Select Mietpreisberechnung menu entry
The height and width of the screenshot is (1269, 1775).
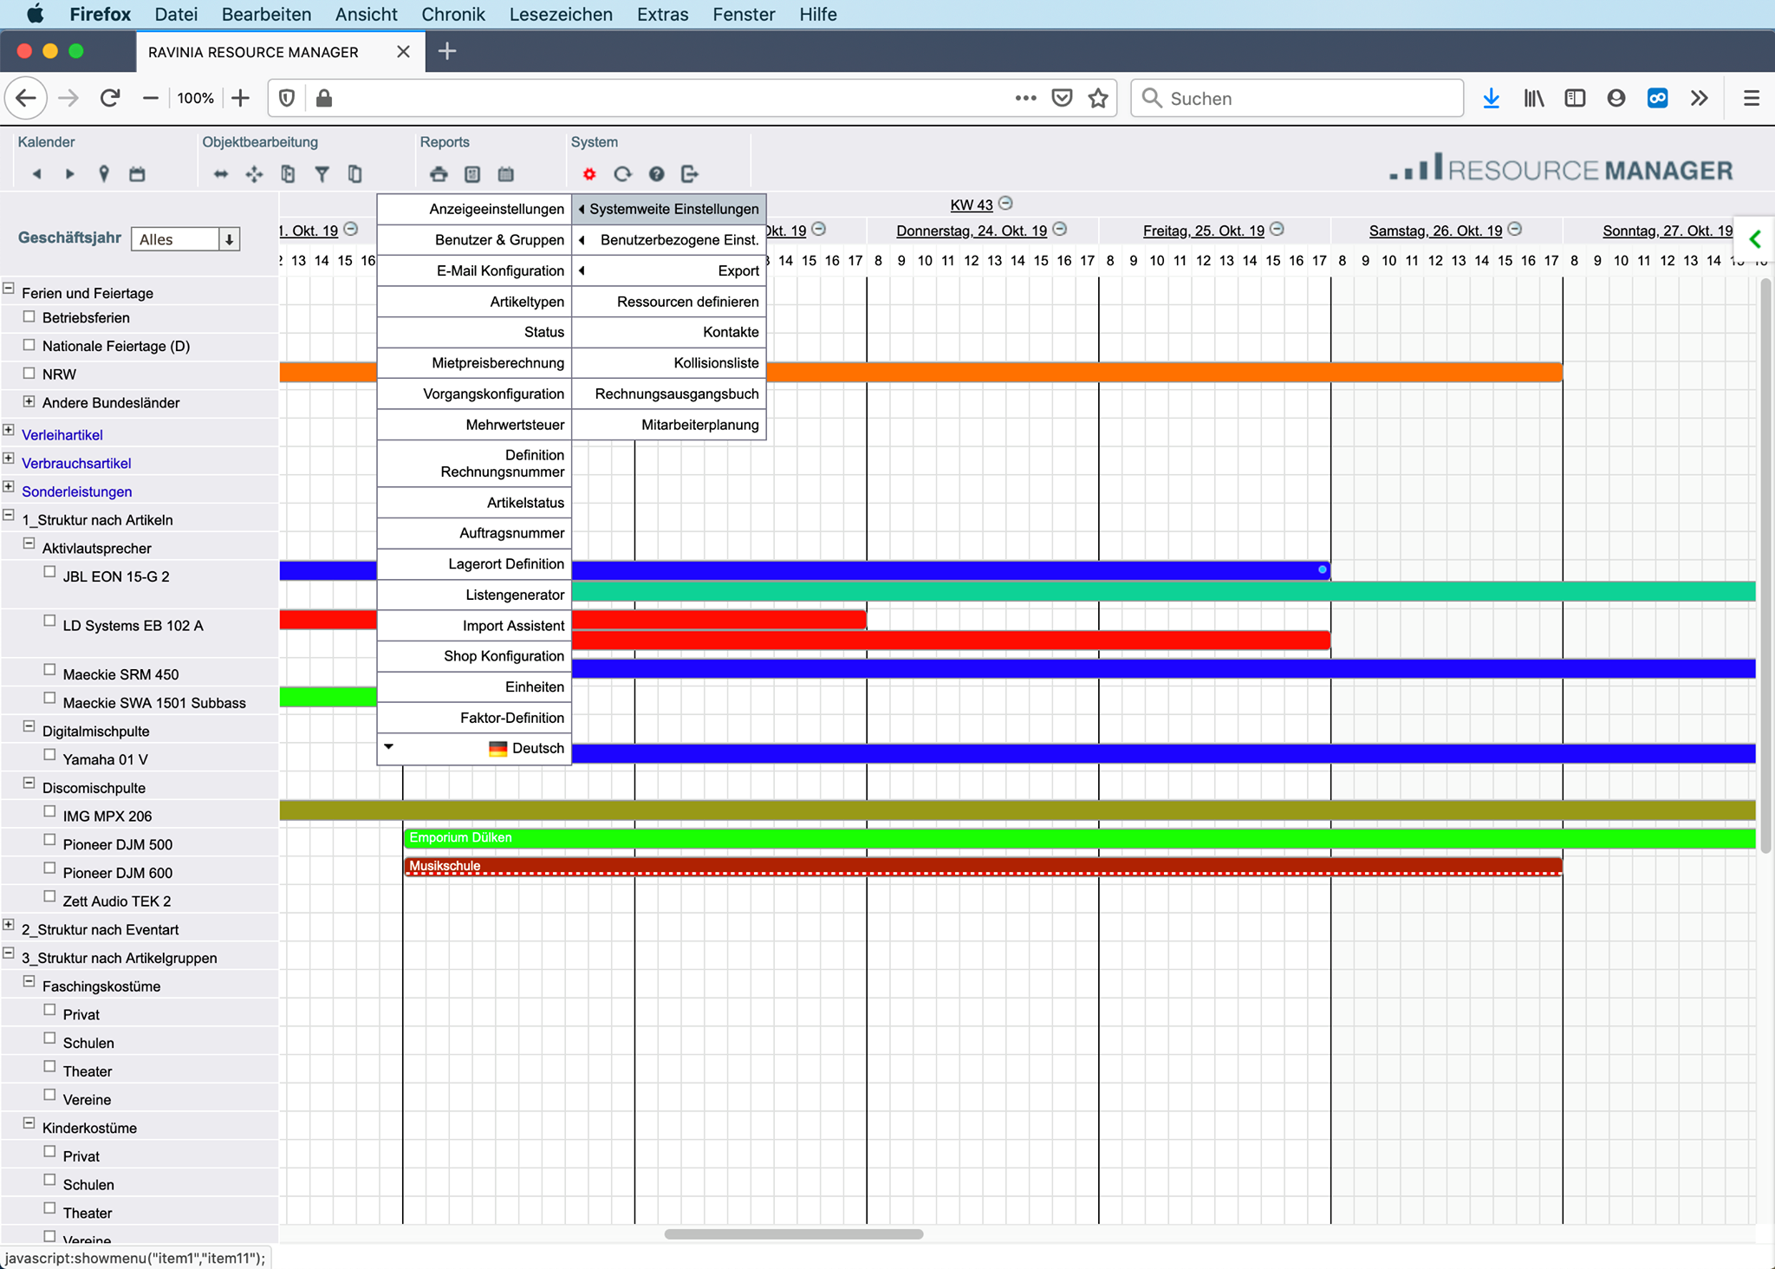point(474,363)
